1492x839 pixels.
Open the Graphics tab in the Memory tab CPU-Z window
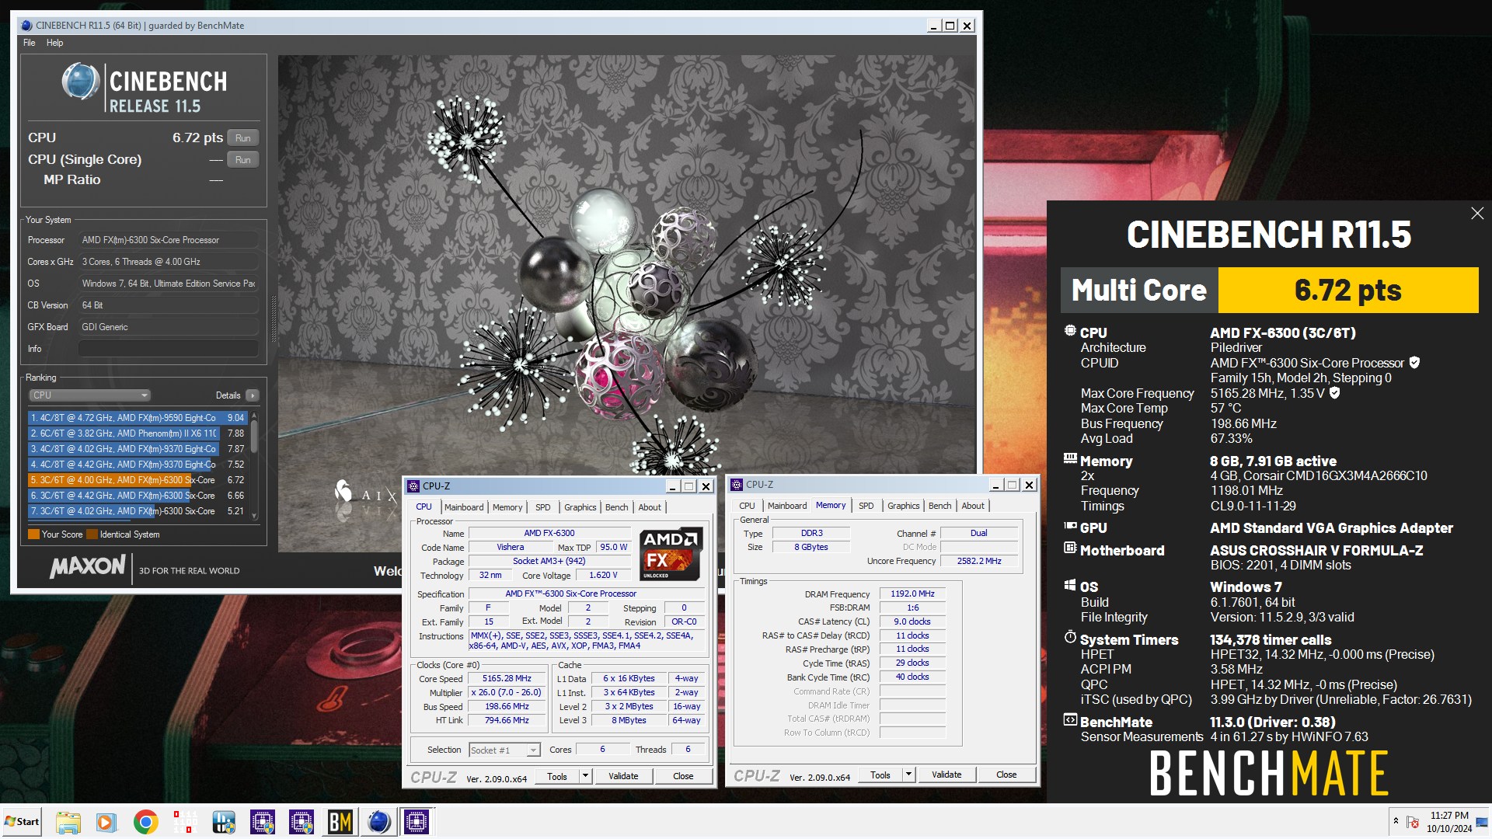tap(904, 506)
